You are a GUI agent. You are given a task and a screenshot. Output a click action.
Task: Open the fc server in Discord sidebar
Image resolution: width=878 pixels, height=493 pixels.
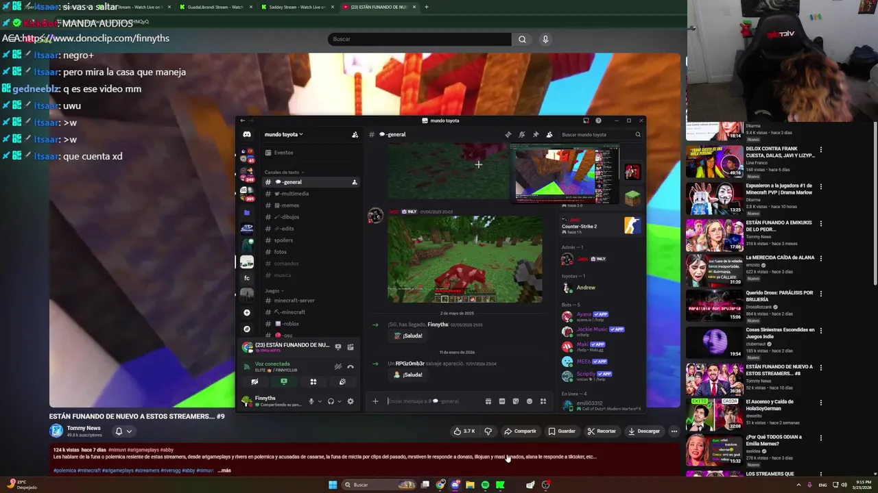(x=247, y=278)
